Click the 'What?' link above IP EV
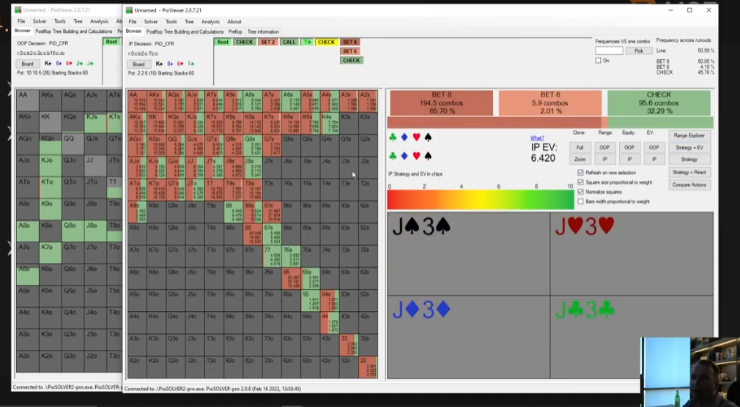This screenshot has height=407, width=740. [x=537, y=138]
